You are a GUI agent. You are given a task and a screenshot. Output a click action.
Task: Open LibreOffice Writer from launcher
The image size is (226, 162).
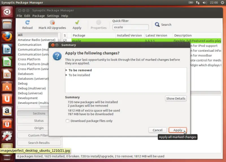pyautogui.click(x=7, y=49)
